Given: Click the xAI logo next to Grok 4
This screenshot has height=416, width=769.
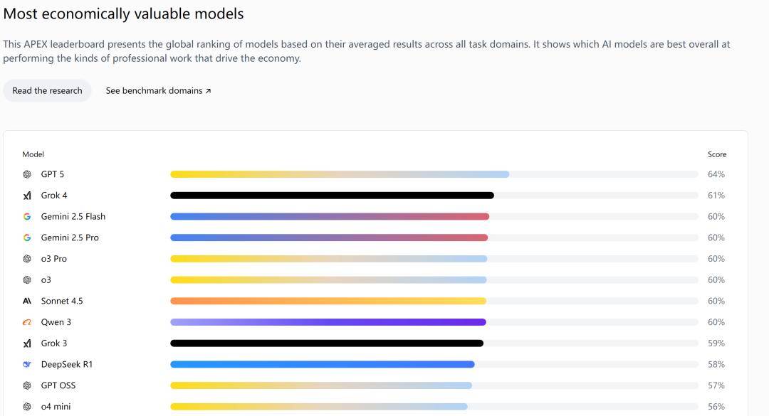Looking at the screenshot, I should coord(27,196).
